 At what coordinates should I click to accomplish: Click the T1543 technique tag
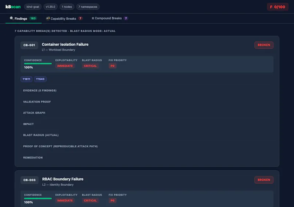pos(40,79)
